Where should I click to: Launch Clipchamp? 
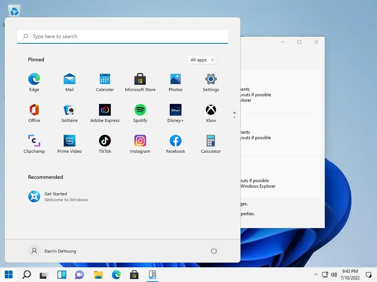click(34, 144)
